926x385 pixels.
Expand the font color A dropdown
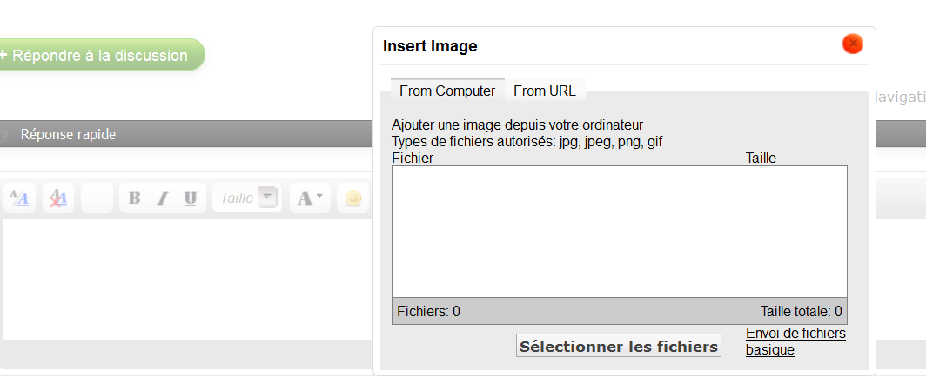(310, 199)
